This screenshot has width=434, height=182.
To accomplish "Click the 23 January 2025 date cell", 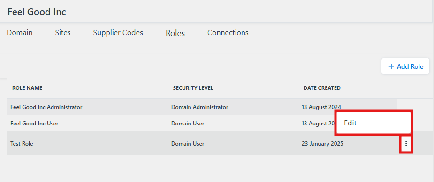I will (x=322, y=144).
